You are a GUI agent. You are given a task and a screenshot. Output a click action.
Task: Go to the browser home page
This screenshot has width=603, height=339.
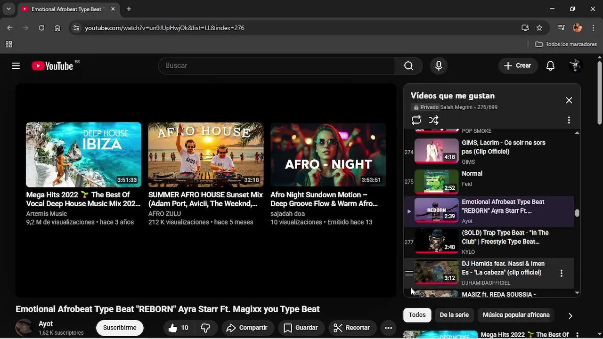tap(57, 28)
